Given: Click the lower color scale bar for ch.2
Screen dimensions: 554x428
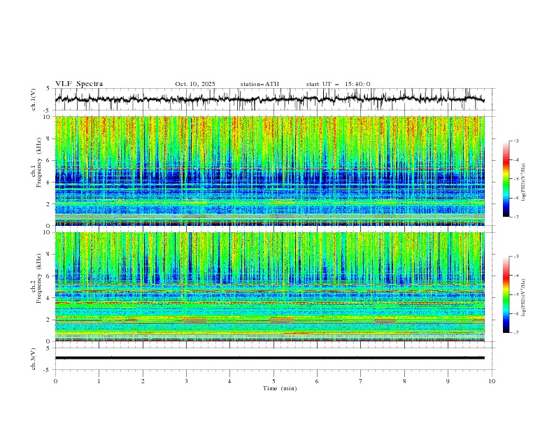Looking at the screenshot, I should point(506,294).
